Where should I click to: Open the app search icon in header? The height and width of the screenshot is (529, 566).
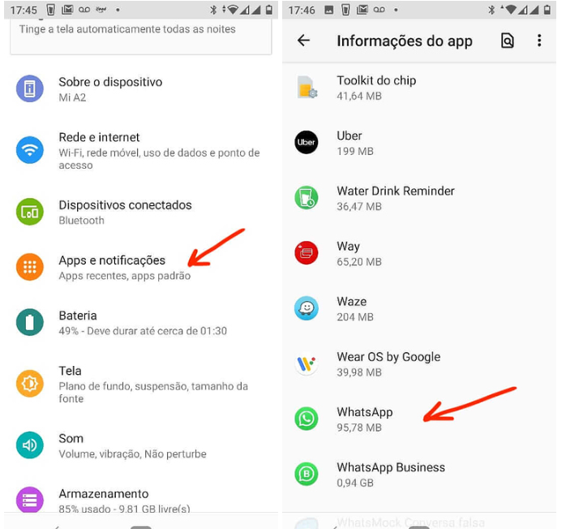[x=507, y=41]
